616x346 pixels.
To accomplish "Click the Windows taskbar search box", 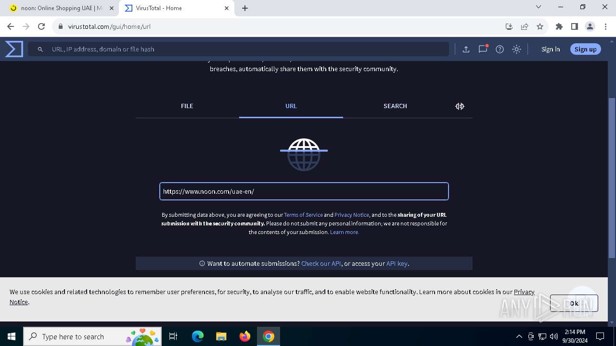I will tap(92, 336).
